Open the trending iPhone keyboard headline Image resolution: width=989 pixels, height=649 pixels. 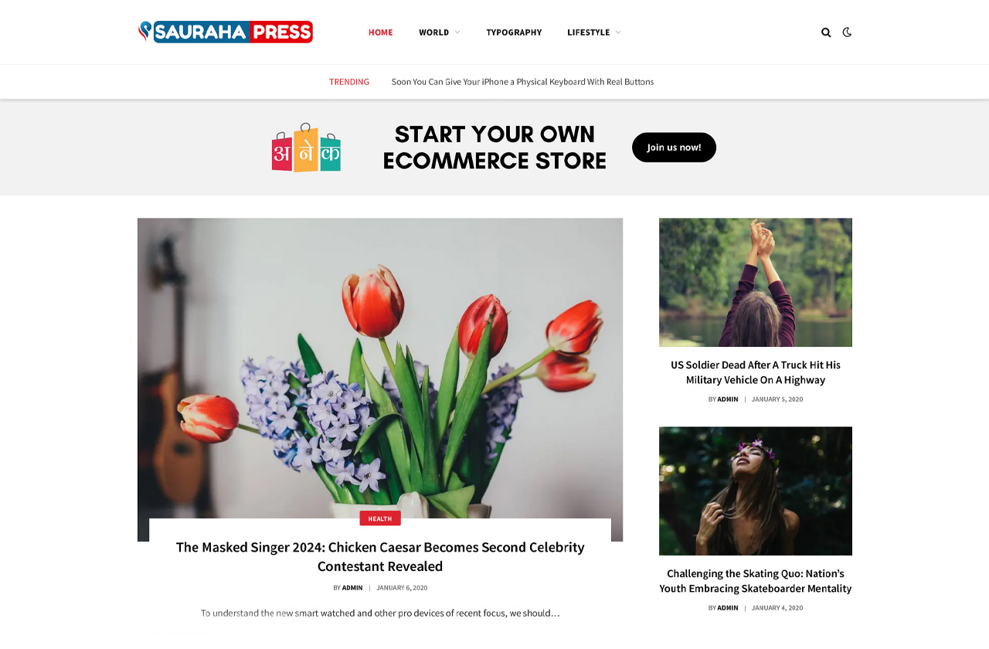pos(522,82)
